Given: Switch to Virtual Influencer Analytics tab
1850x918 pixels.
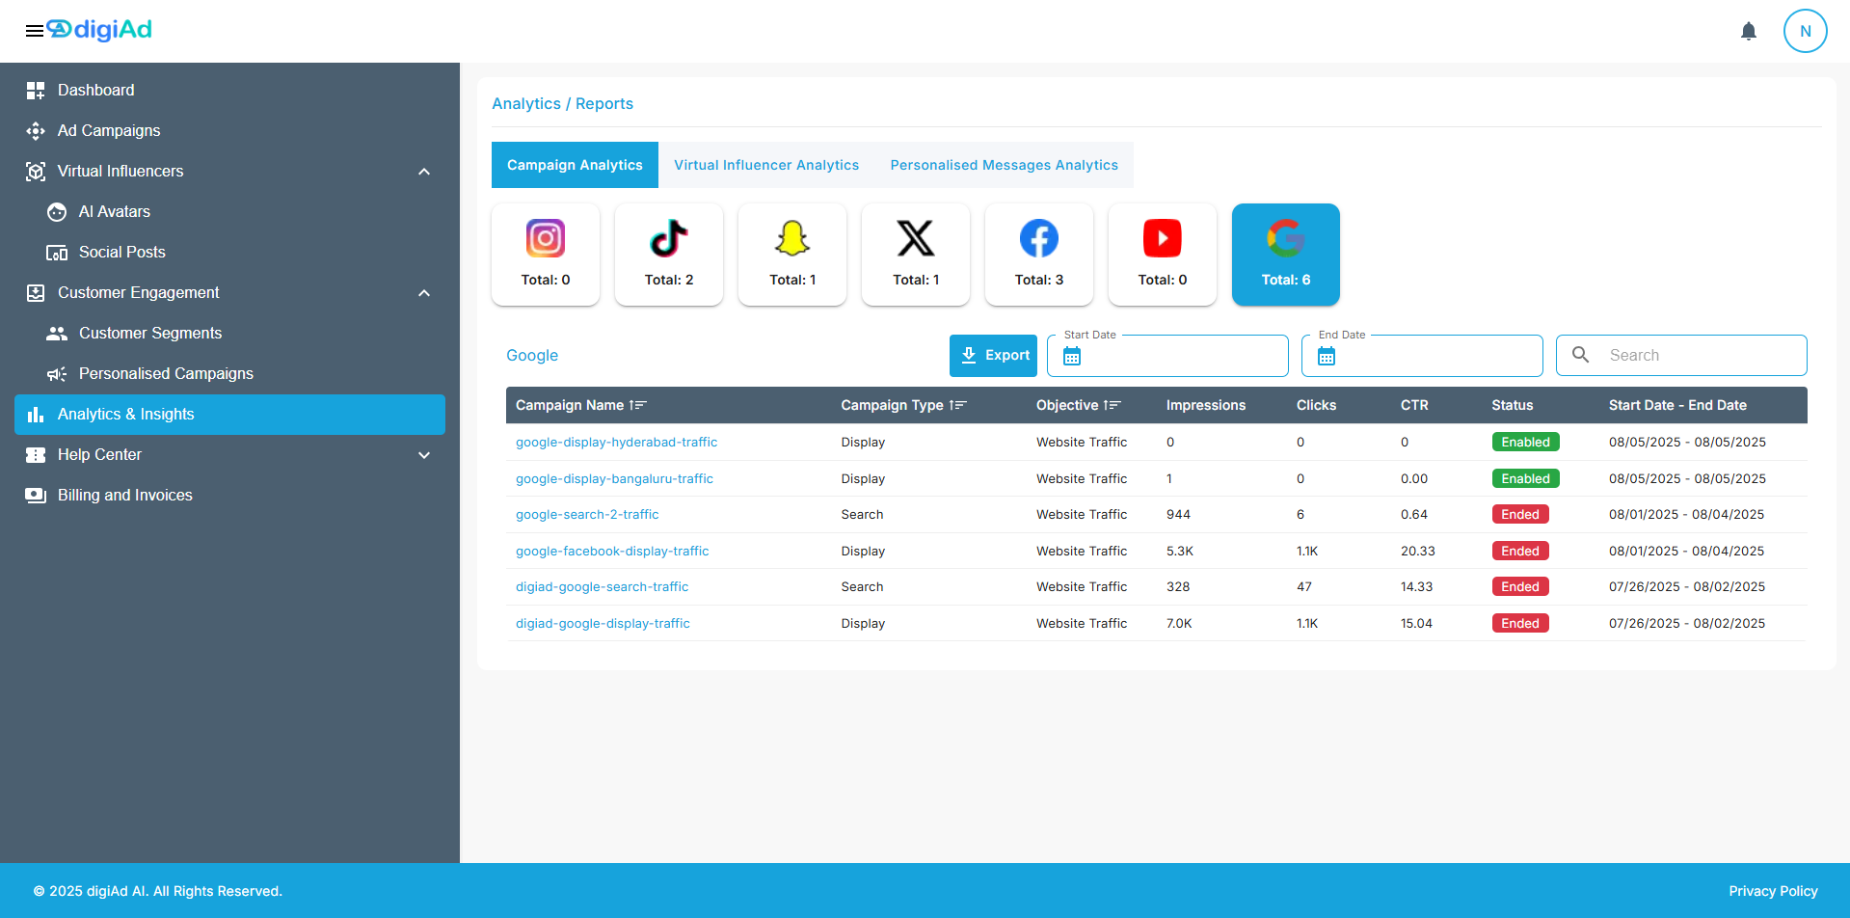Looking at the screenshot, I should point(766,165).
